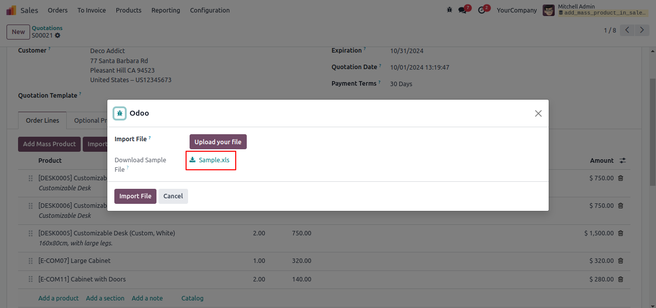Click the Amount column header
The width and height of the screenshot is (656, 308).
coord(602,161)
